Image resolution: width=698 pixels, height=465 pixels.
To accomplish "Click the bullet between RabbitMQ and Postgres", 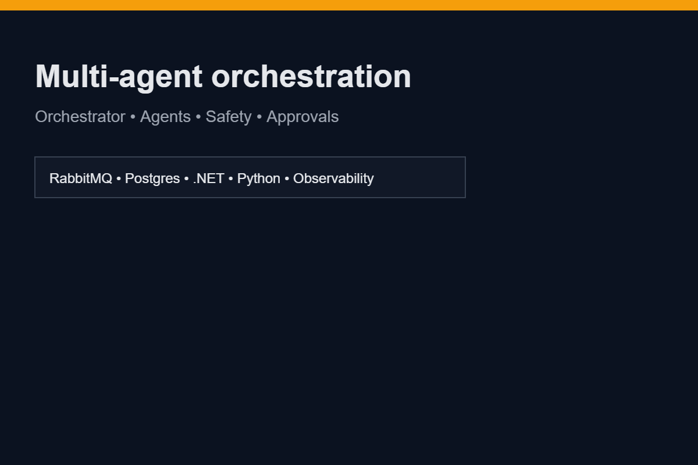I will (x=119, y=179).
